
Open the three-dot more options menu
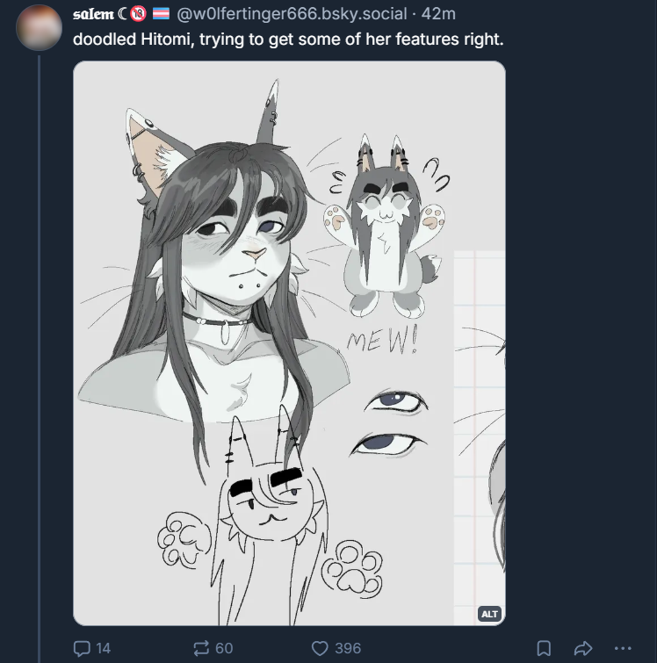(623, 648)
